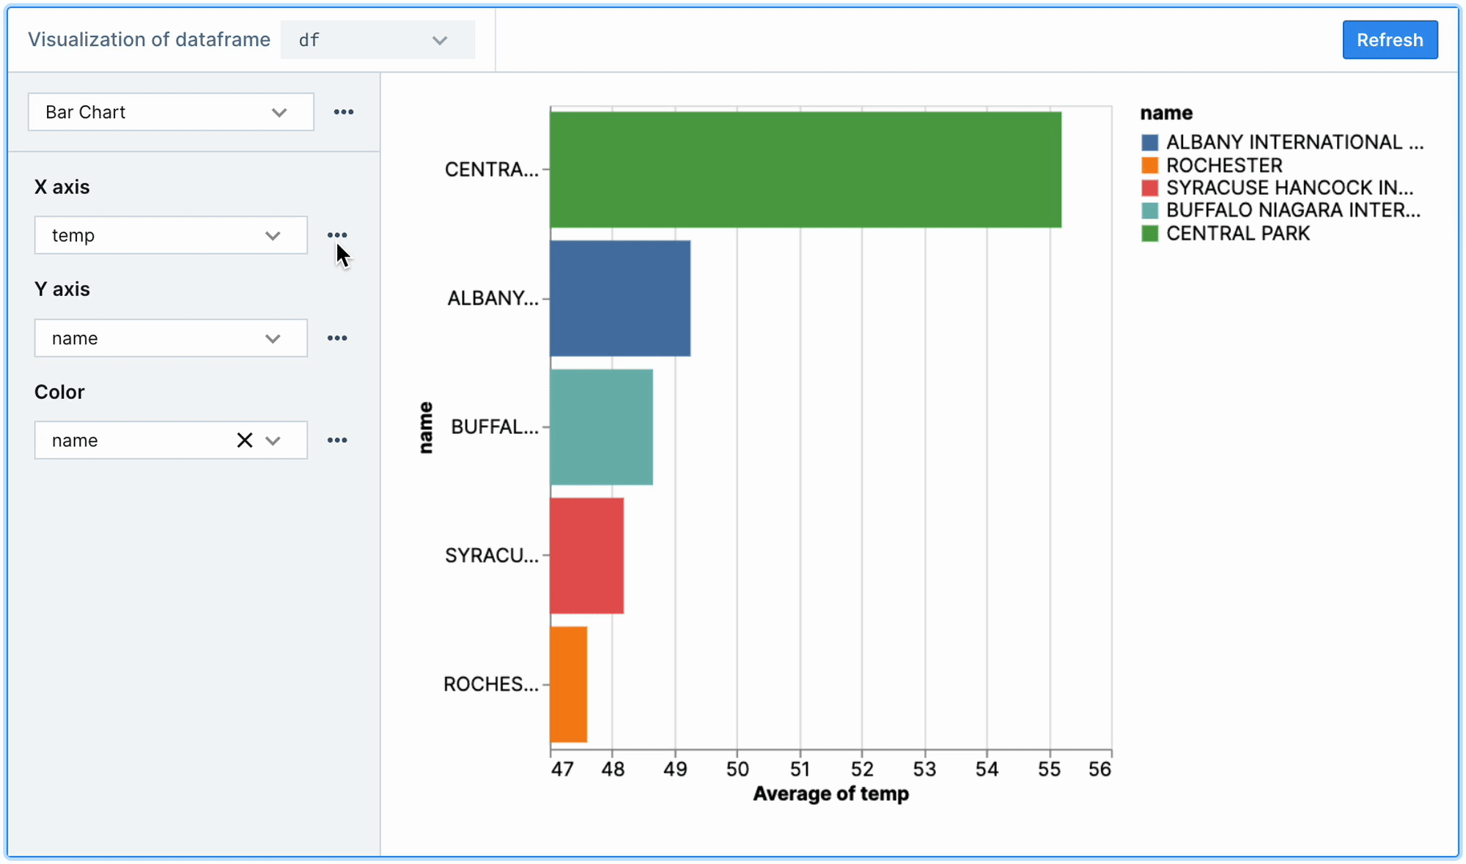
Task: Click the Visualization of dataframe label tab
Action: pos(150,39)
